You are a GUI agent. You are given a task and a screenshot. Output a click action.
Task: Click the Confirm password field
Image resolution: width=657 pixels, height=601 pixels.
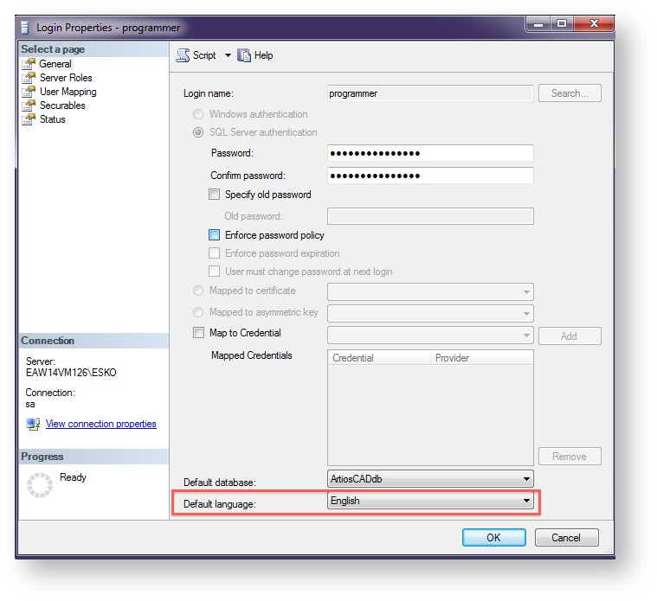click(x=430, y=176)
